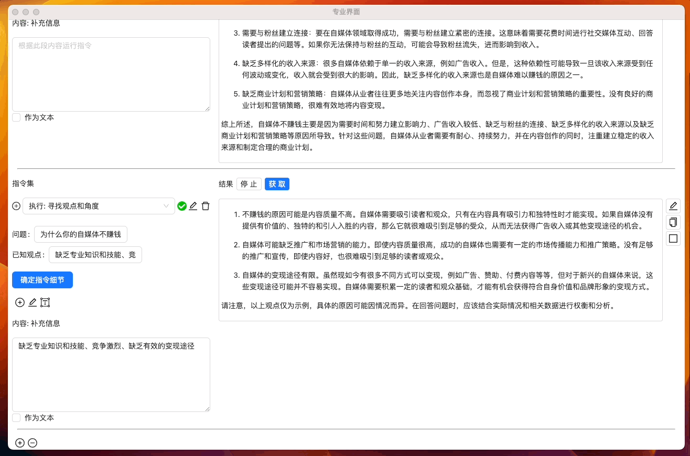Image resolution: width=690 pixels, height=456 pixels.
Task: Click the 请注意，以上观点仅为示例 paragraph
Action: coord(417,306)
